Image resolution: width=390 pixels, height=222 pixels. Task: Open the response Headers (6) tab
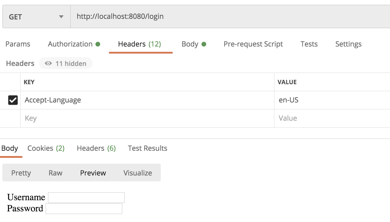click(x=96, y=148)
